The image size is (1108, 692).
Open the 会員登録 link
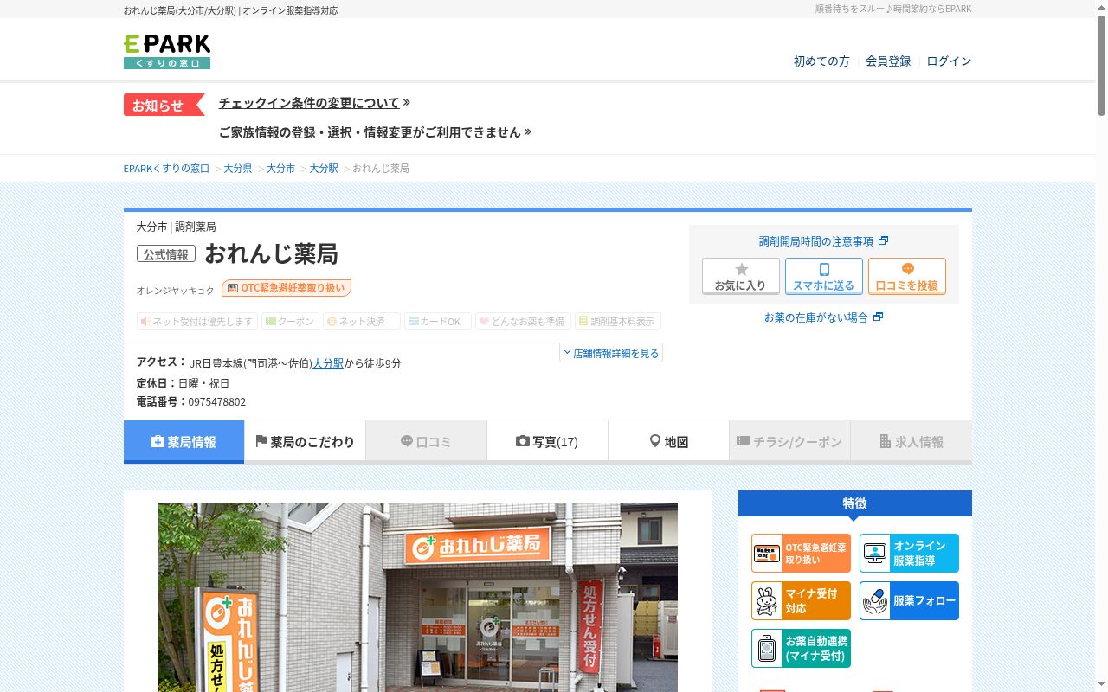888,61
